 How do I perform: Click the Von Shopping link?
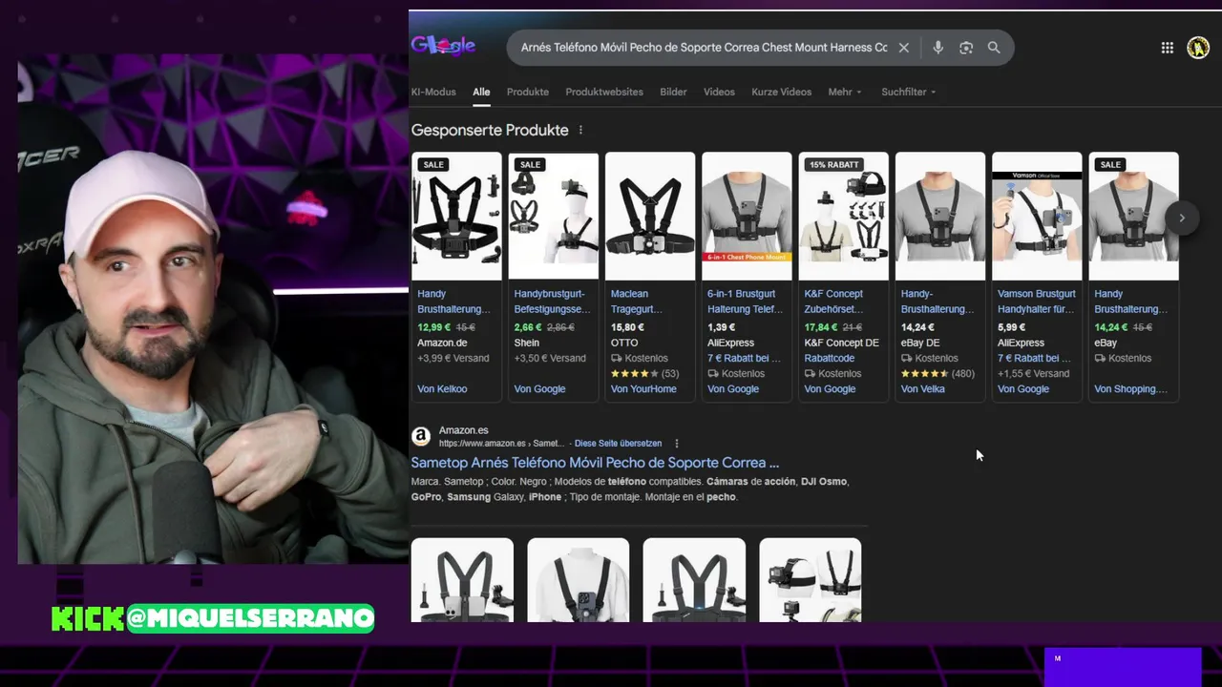tap(1130, 388)
